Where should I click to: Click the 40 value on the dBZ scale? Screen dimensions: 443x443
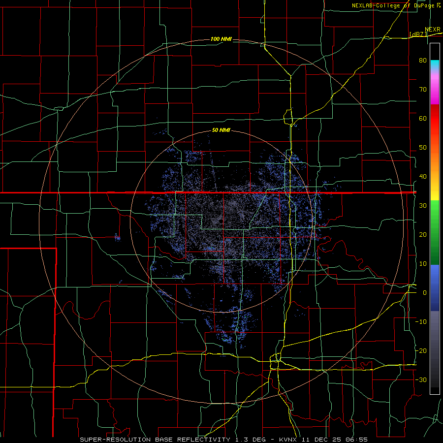[423, 177]
